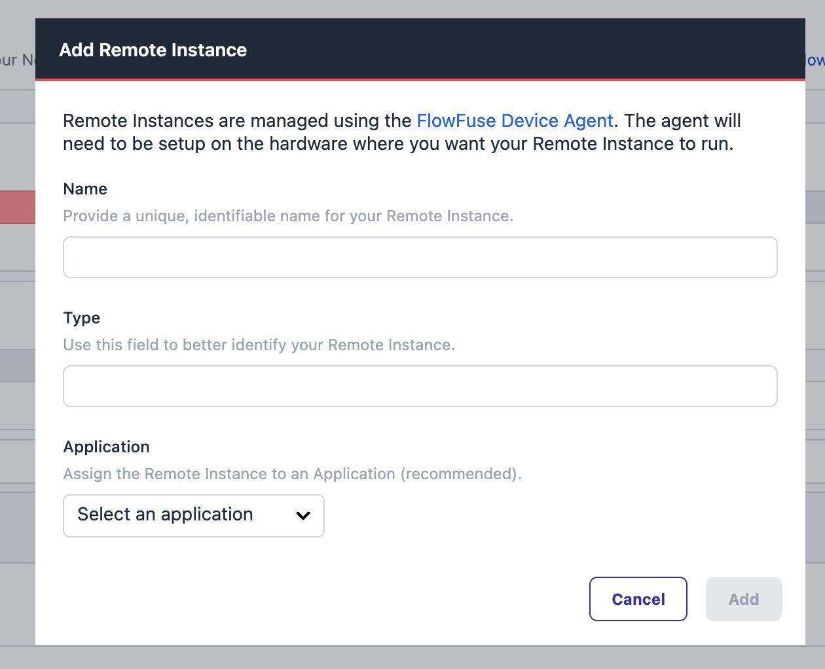This screenshot has width=825, height=669.
Task: Click the dialog's dark header bar
Action: (x=419, y=49)
